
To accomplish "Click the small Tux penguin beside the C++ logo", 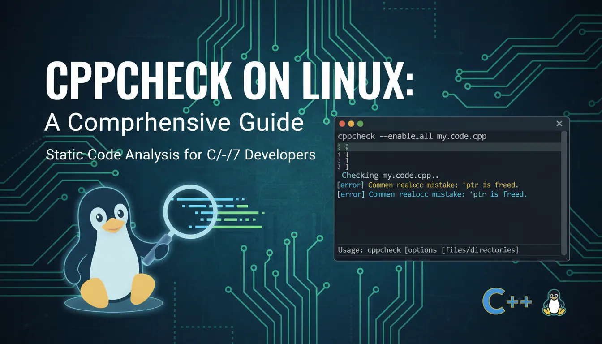I will [x=554, y=302].
